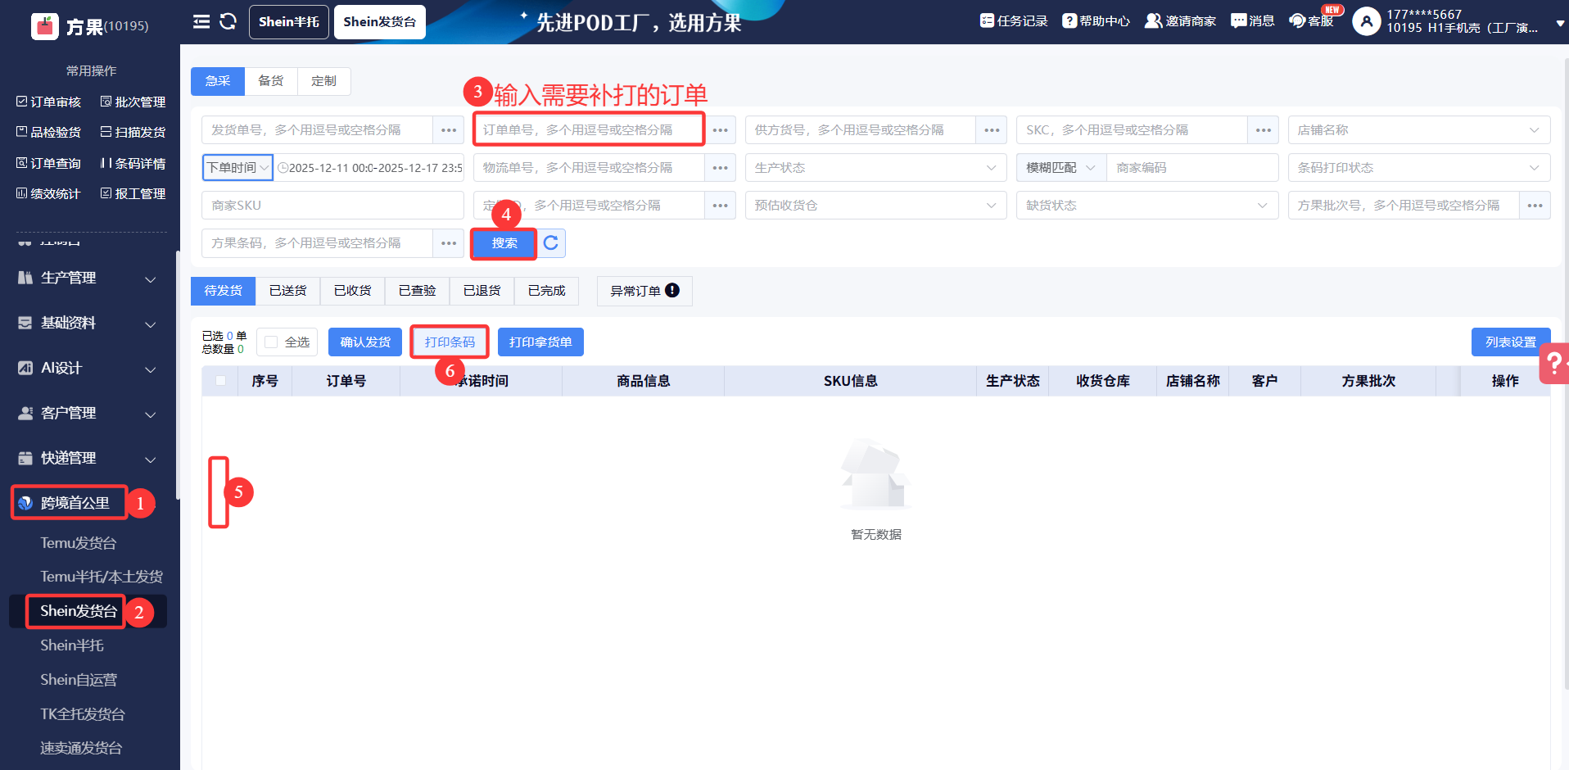
Task: Select the 已完成 status tab
Action: point(547,291)
